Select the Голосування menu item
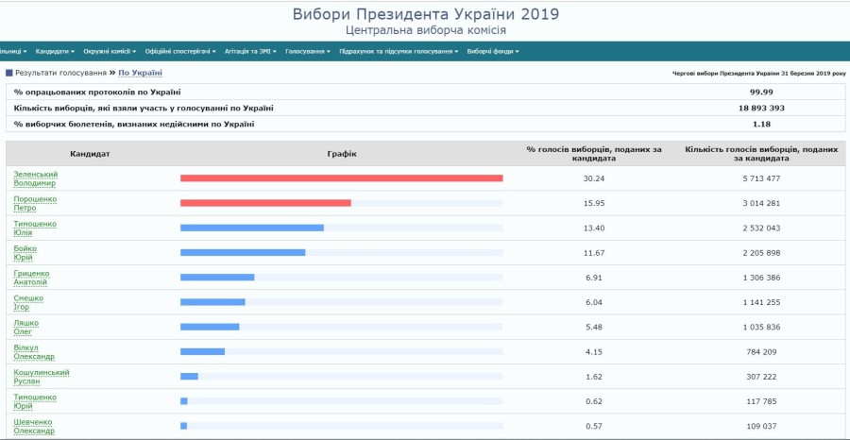This screenshot has width=850, height=440. 307,51
